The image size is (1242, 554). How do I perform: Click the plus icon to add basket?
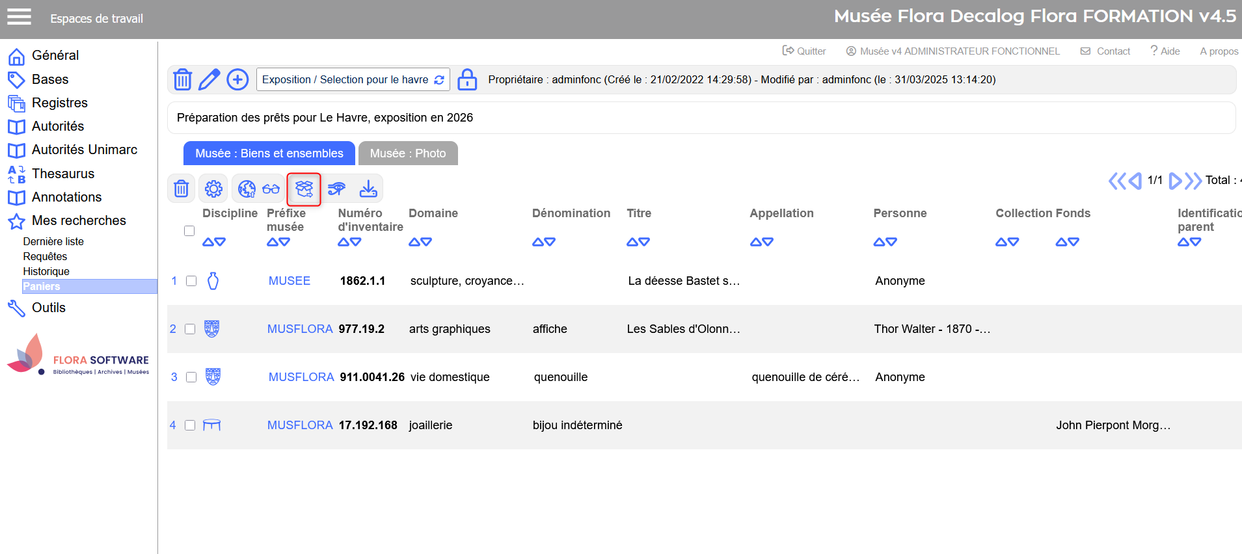tap(237, 79)
